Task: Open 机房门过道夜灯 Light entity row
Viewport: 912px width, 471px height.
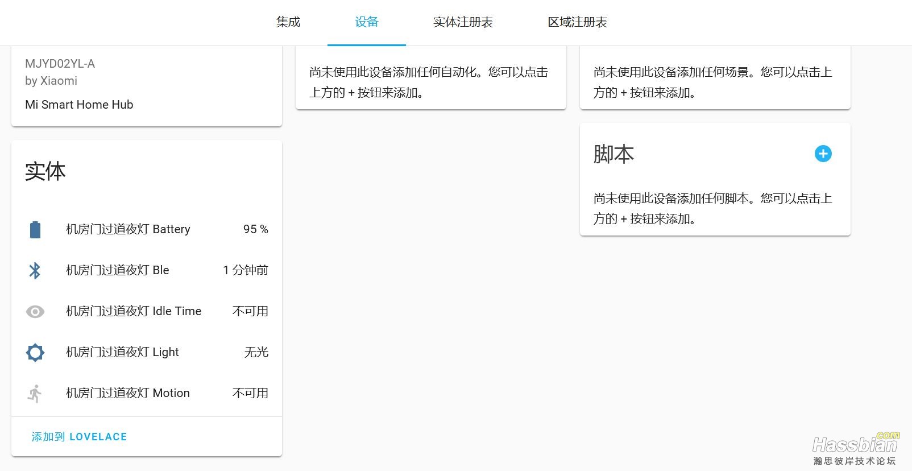Action: (147, 352)
